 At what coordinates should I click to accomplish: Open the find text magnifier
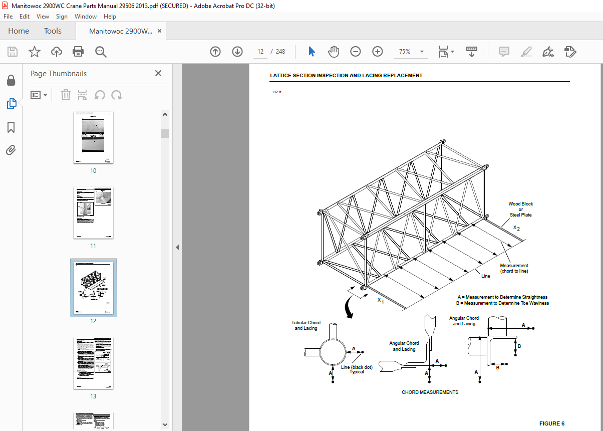[101, 52]
